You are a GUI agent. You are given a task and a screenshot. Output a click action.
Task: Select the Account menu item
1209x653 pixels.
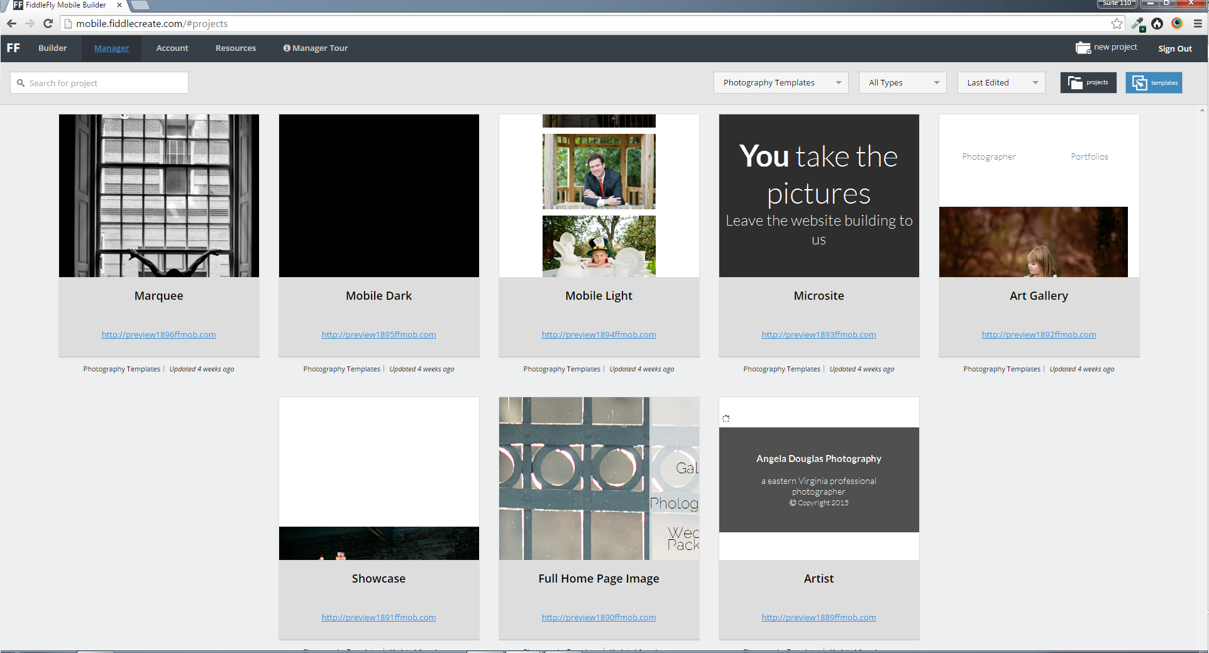[x=172, y=48]
